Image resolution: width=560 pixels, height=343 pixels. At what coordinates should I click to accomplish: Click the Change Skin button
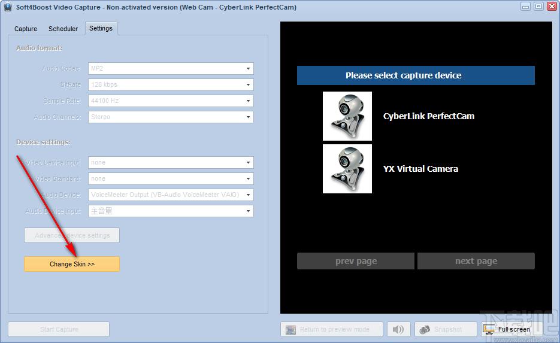(x=72, y=264)
